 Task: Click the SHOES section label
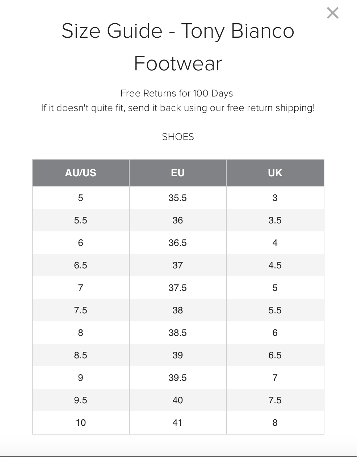point(178,137)
